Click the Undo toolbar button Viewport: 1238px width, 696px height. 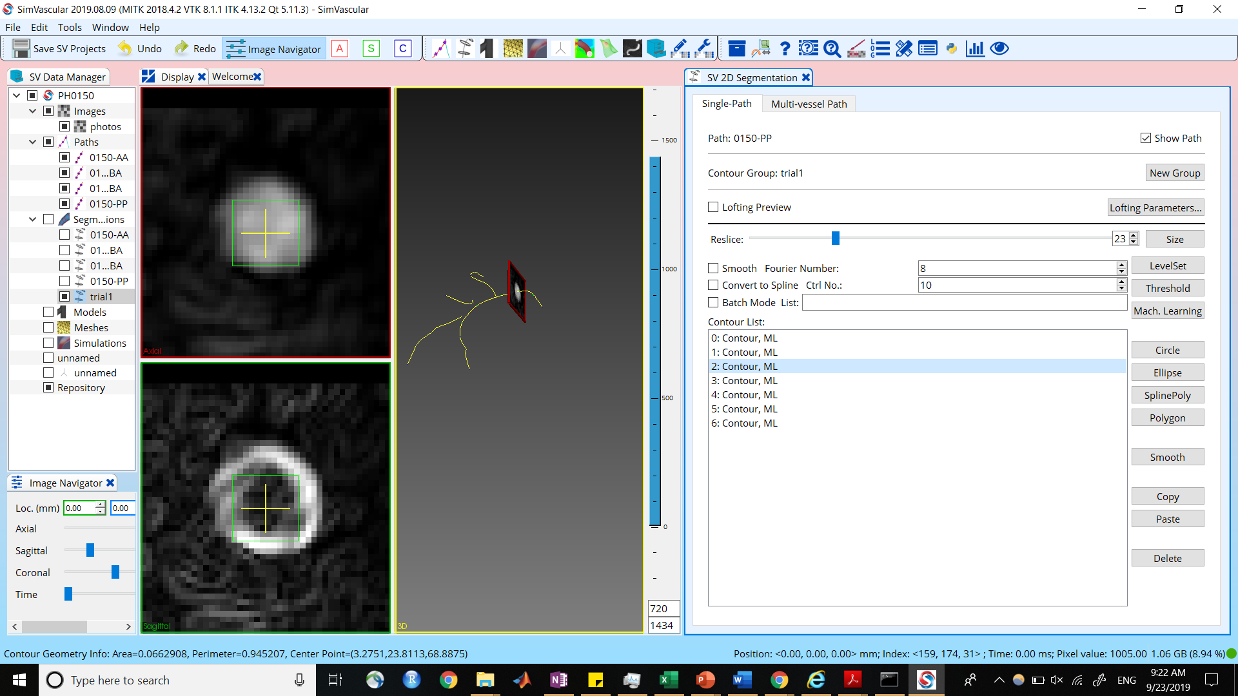(x=140, y=48)
